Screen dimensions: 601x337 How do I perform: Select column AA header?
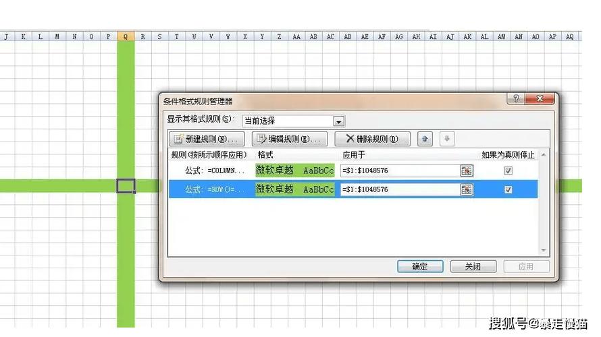tap(296, 36)
